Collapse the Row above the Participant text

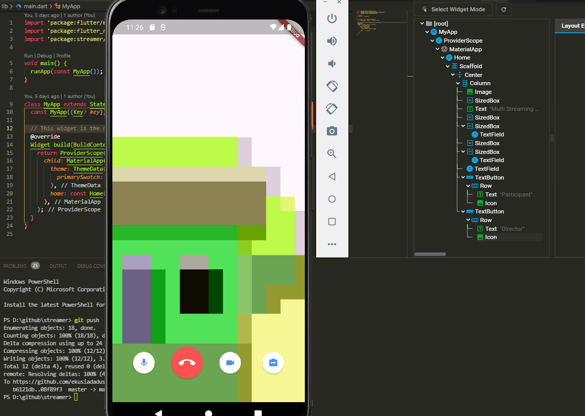click(x=468, y=186)
